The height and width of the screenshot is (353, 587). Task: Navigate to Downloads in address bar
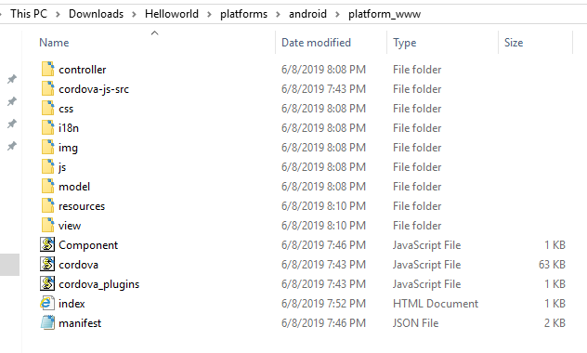point(96,14)
